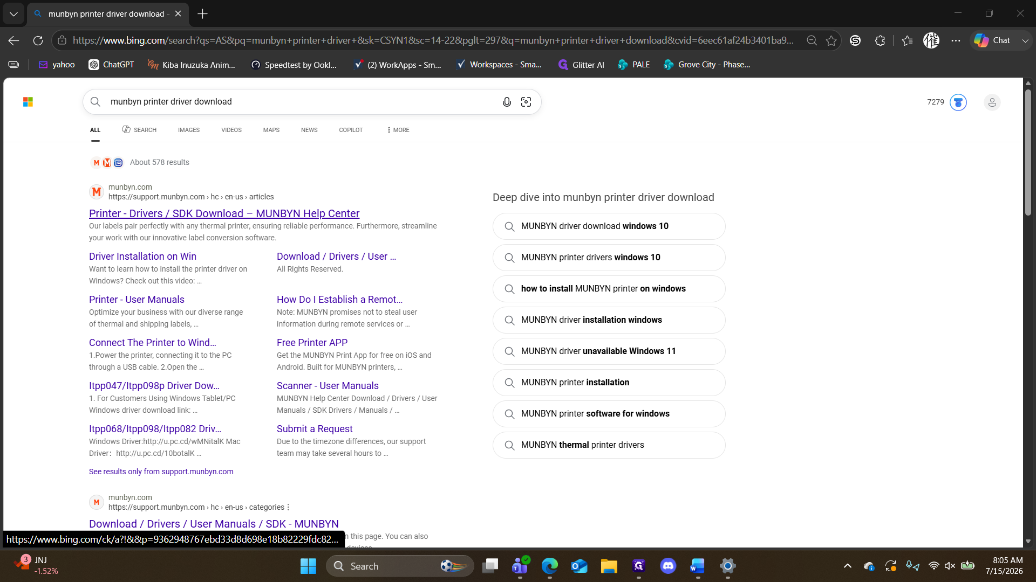The image size is (1036, 582).
Task: Search MUNBYN driver download windows 10
Action: [x=609, y=226]
